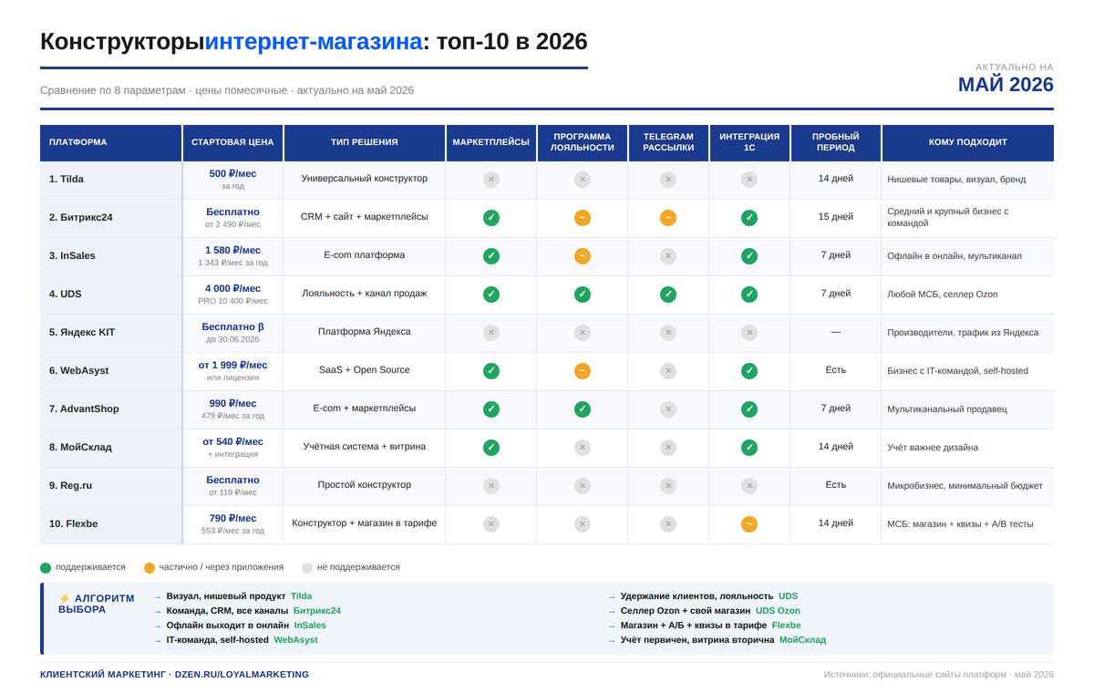Click the 'Маркетплейсы' column header
Viewport: 1094px width, 693px height.
click(491, 143)
